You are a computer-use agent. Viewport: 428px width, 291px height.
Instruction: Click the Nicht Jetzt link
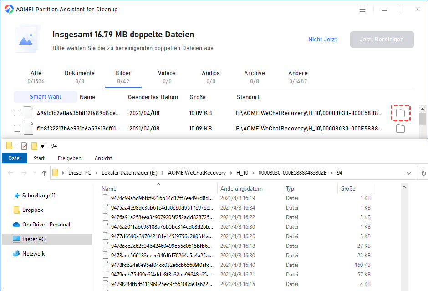coord(323,40)
